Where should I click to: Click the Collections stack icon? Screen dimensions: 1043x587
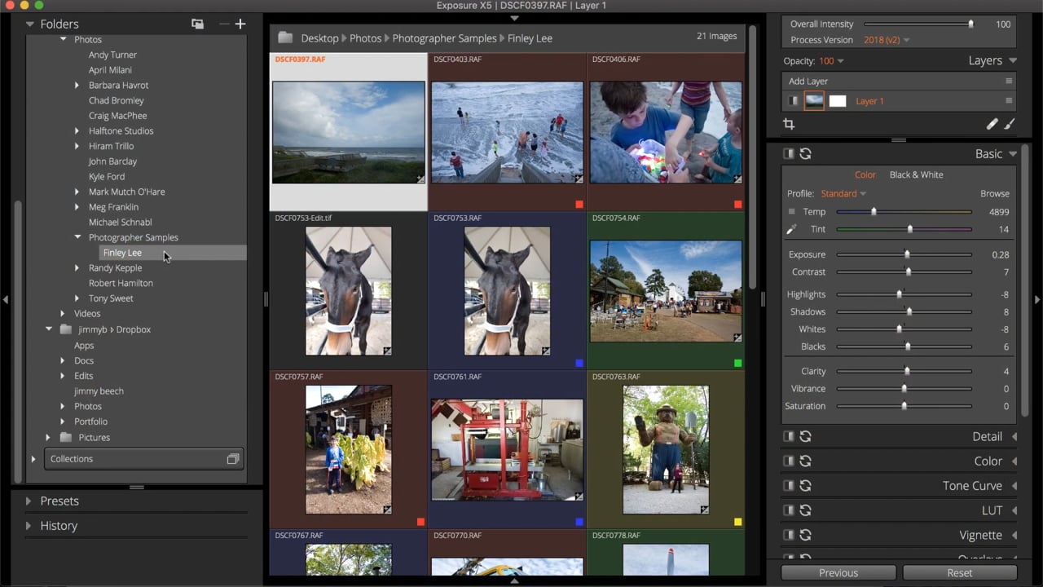[x=232, y=459]
